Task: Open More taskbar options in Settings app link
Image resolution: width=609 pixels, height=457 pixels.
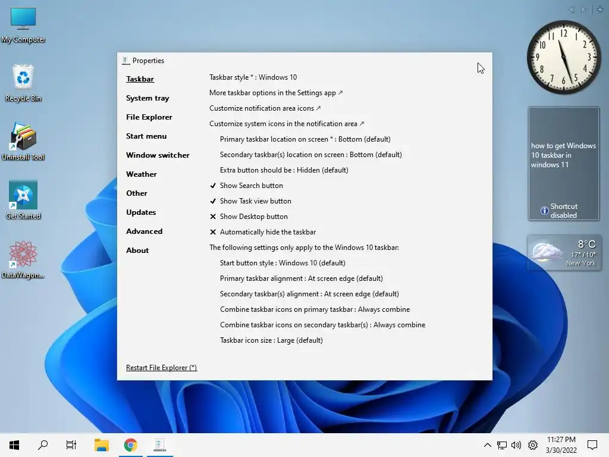Action: coord(276,93)
